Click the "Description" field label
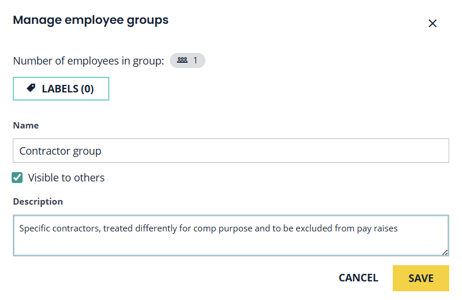 tap(38, 202)
